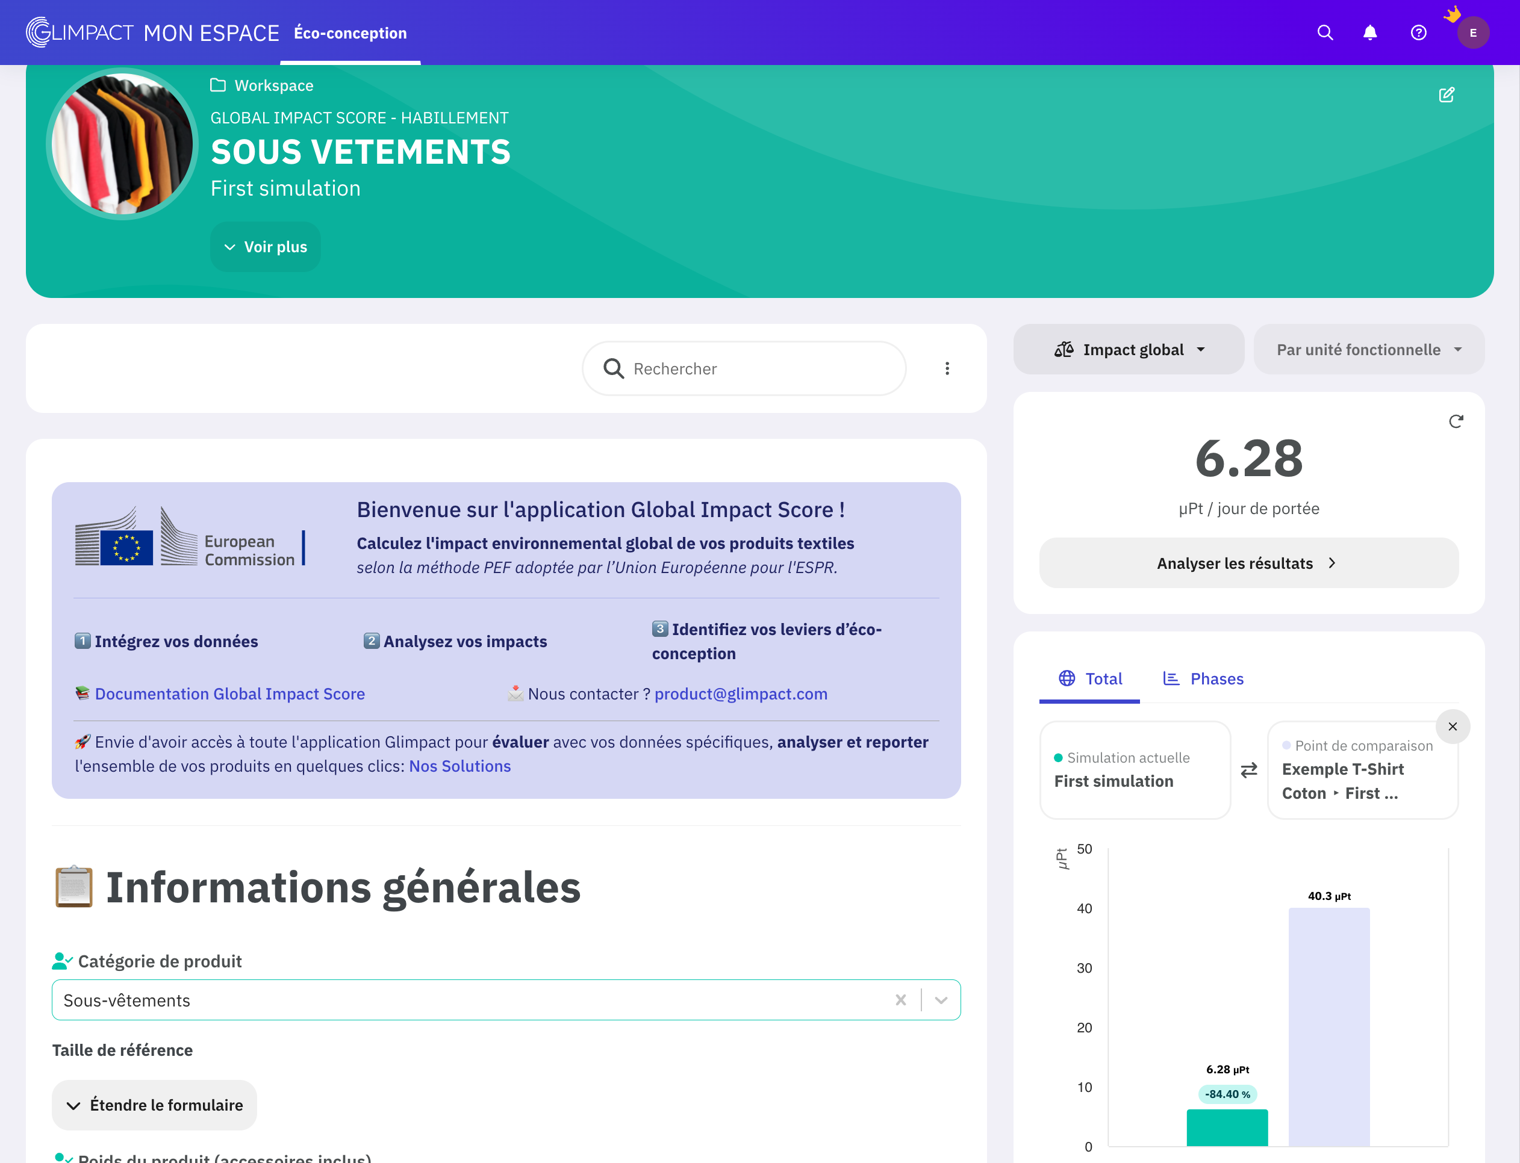The image size is (1520, 1163).
Task: Focus the Rechercher search field
Action: 744,368
